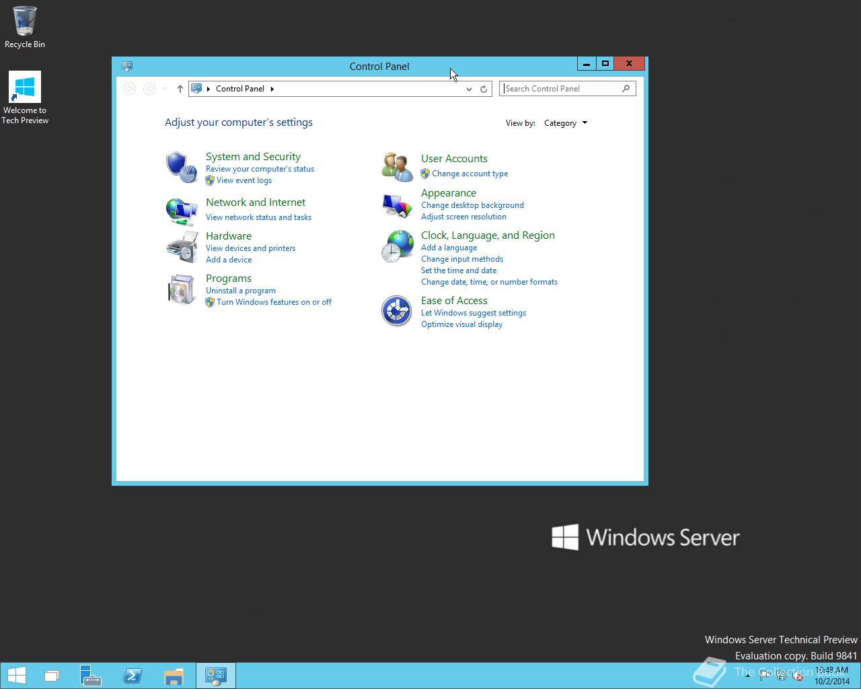Click Optimize visual display link
The width and height of the screenshot is (861, 689).
pyautogui.click(x=461, y=324)
